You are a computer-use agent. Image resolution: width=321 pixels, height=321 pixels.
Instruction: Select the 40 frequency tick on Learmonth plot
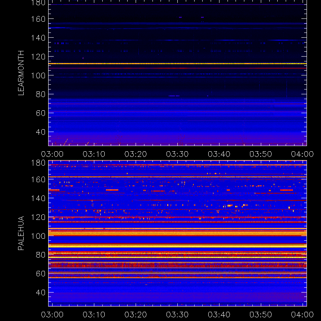coord(41,132)
